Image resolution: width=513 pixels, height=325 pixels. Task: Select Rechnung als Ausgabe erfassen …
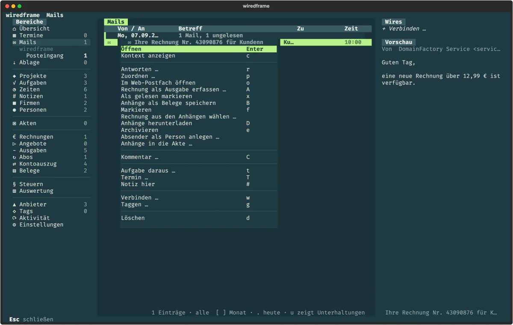pos(199,90)
